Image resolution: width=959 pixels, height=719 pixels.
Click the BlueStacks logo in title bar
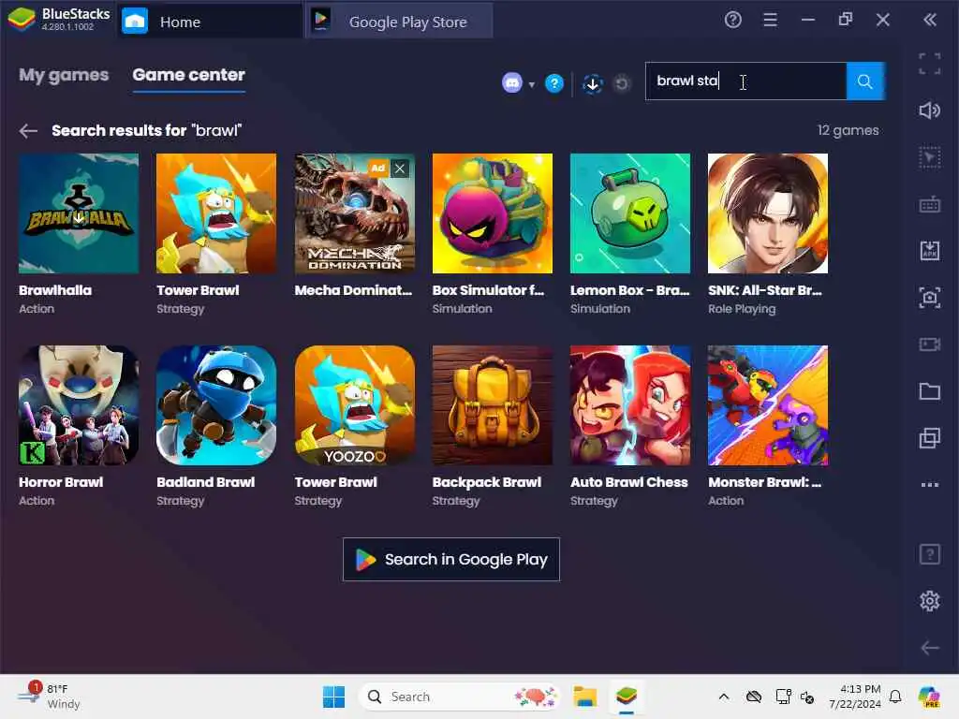coord(22,20)
